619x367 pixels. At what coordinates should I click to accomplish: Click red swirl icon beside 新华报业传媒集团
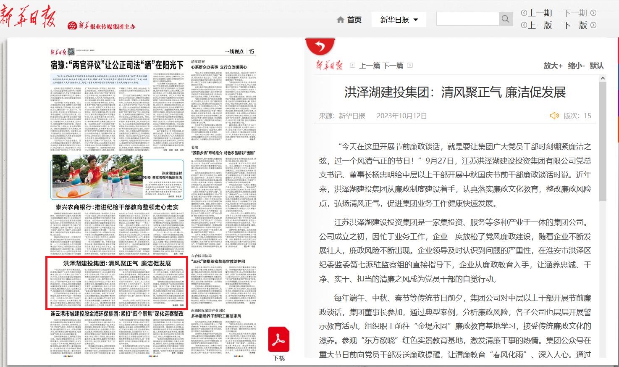(73, 26)
